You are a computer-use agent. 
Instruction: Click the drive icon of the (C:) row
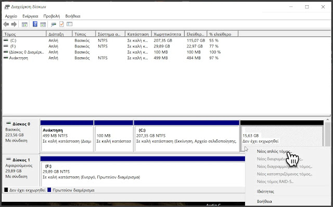[x=6, y=40]
